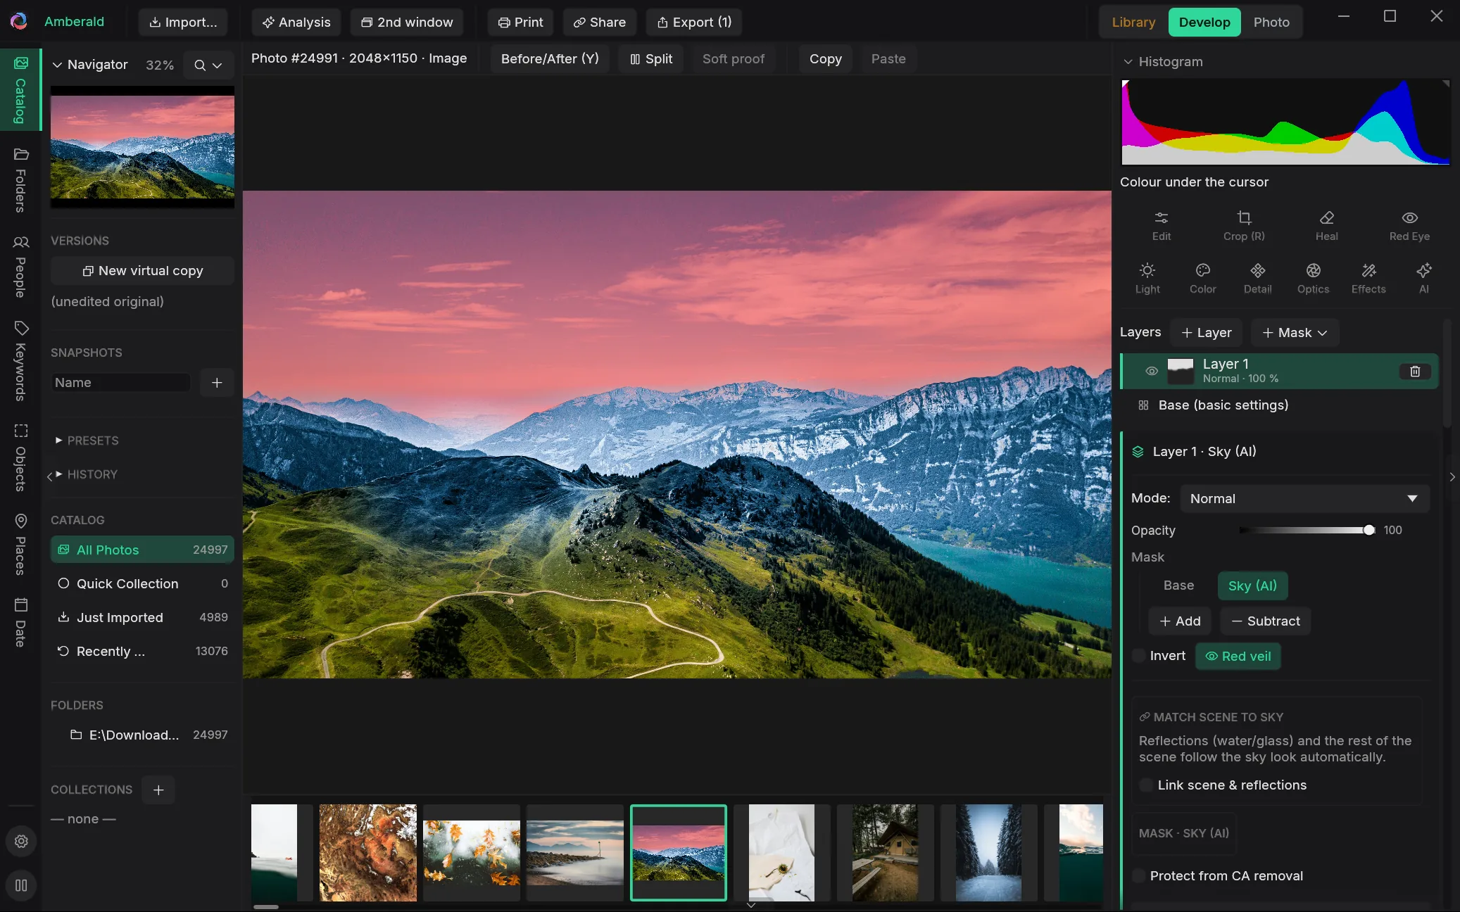Image resolution: width=1460 pixels, height=912 pixels.
Task: Click the snapshot Name input field
Action: point(121,382)
